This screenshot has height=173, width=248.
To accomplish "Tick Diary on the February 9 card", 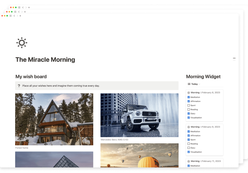I will coord(189,148).
